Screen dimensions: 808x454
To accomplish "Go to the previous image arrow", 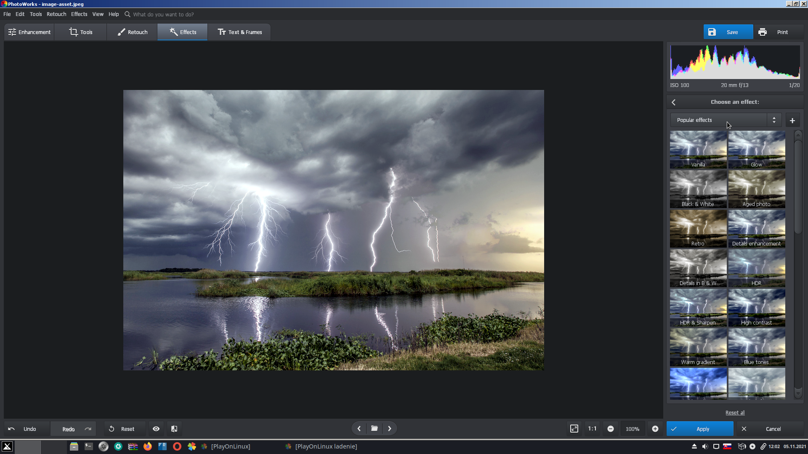I will [x=359, y=429].
